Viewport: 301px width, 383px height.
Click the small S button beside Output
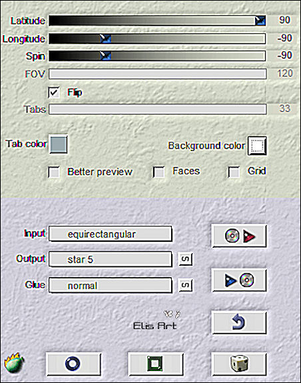(x=186, y=259)
